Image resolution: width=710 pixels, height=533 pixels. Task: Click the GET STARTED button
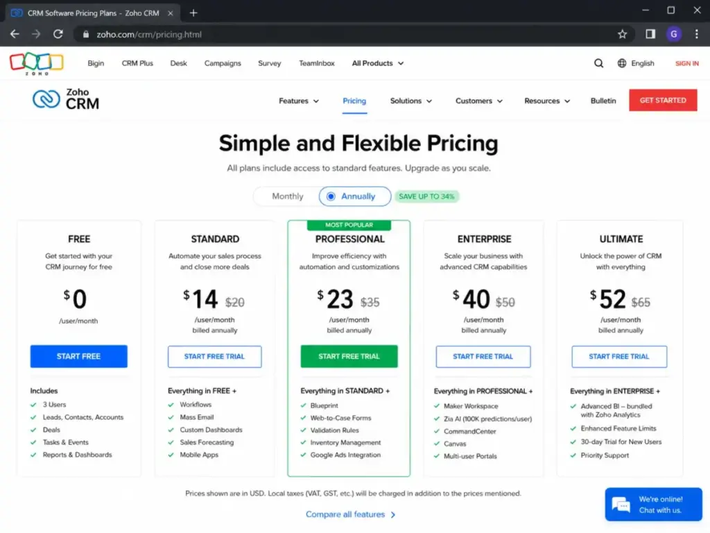(x=663, y=100)
